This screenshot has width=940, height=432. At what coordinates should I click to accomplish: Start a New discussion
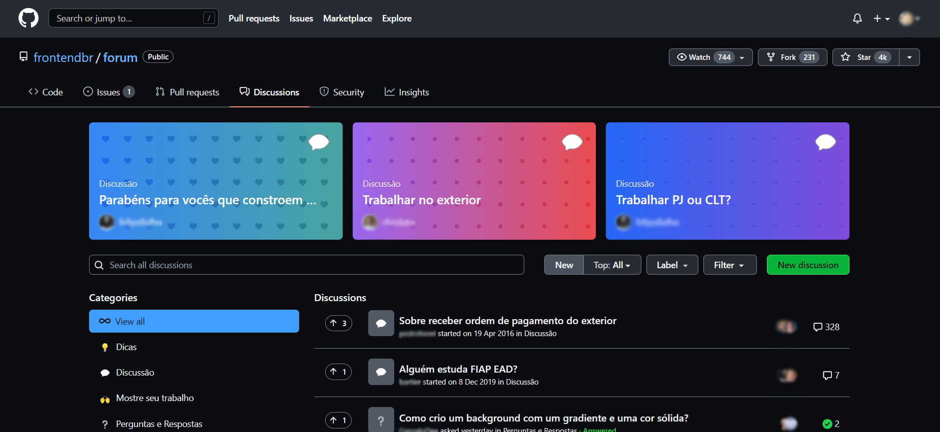pos(808,265)
